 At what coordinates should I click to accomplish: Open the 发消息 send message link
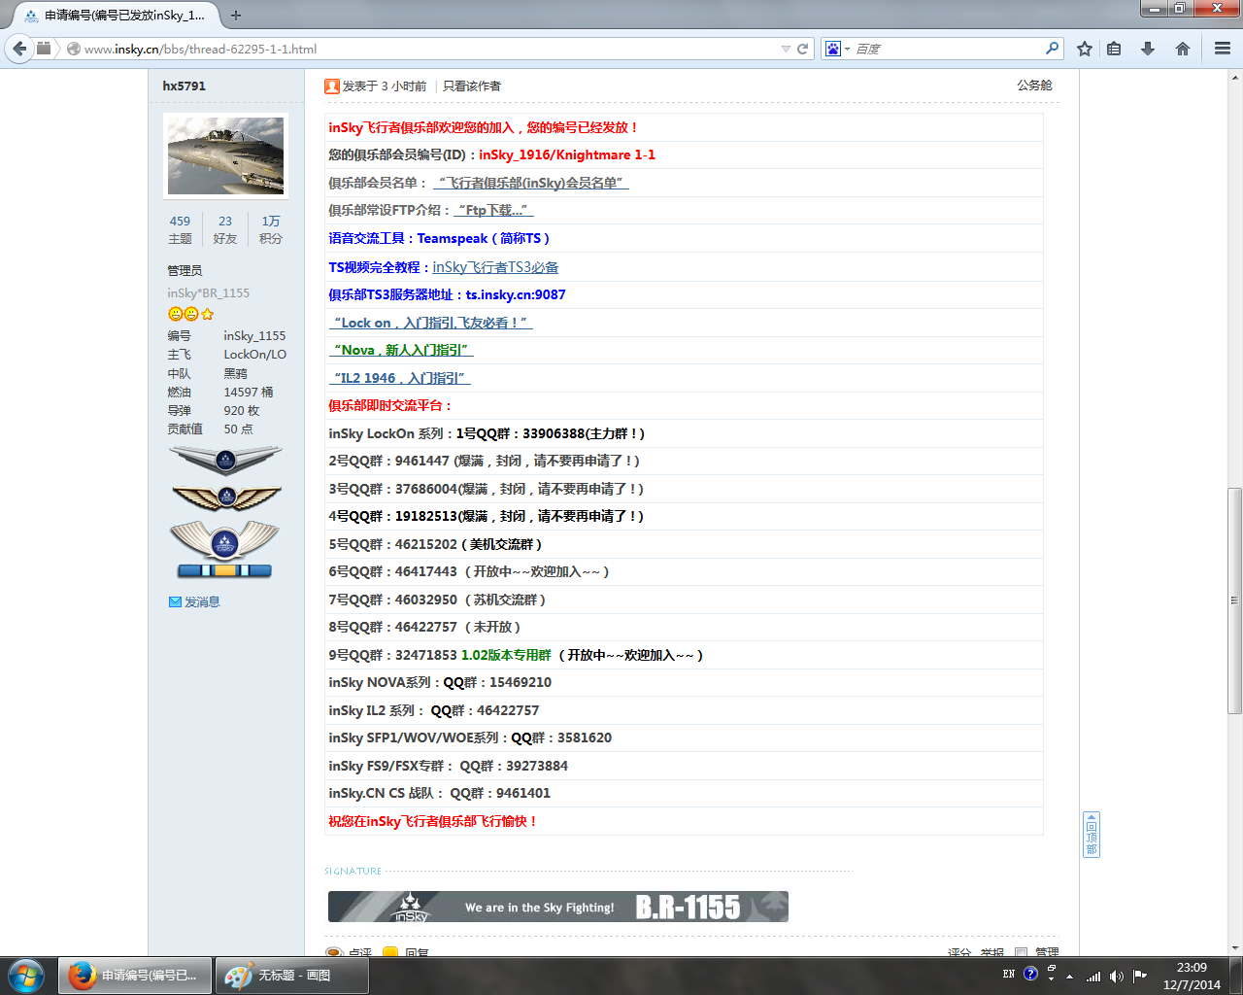[x=202, y=602]
